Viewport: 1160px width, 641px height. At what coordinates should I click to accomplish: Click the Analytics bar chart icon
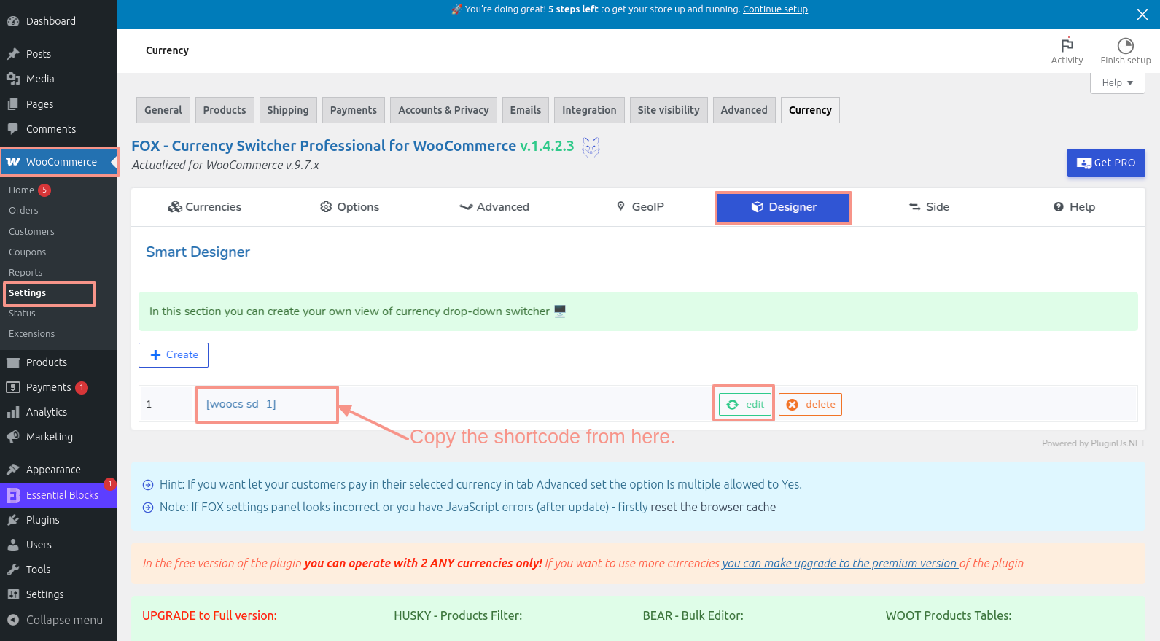coord(13,412)
